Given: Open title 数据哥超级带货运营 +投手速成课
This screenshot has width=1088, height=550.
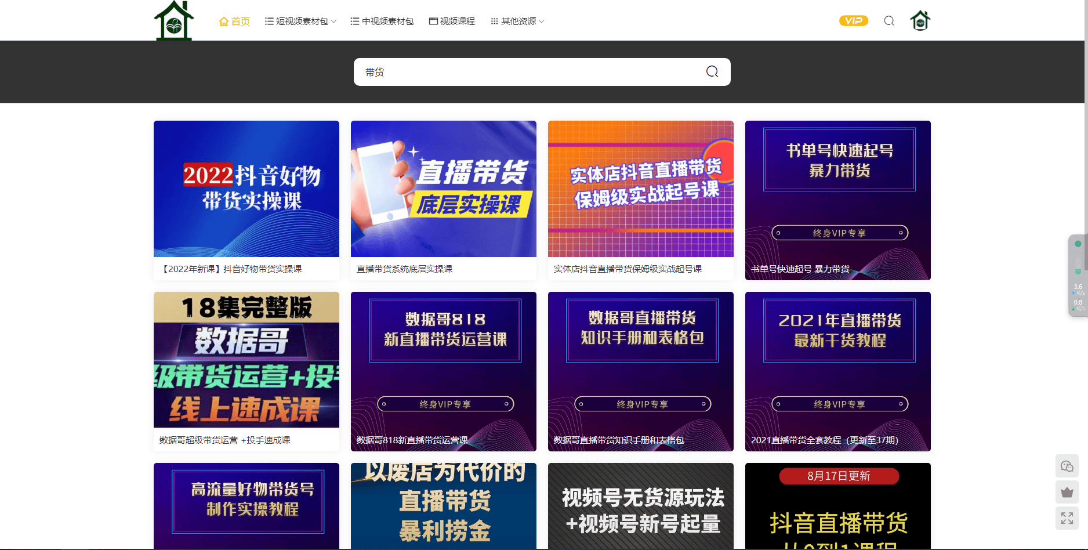Looking at the screenshot, I should point(225,440).
